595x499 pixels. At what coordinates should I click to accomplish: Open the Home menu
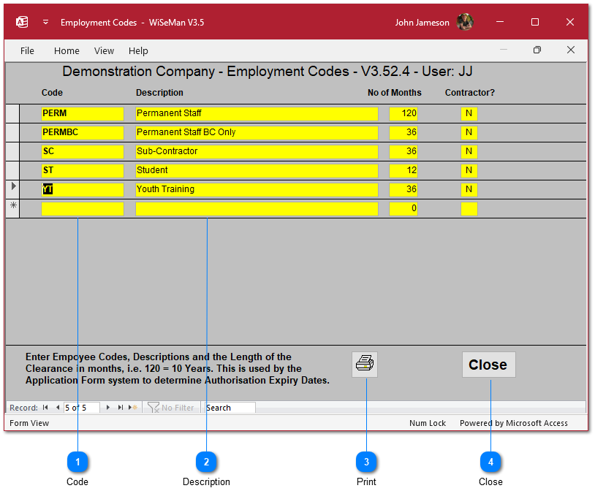67,51
